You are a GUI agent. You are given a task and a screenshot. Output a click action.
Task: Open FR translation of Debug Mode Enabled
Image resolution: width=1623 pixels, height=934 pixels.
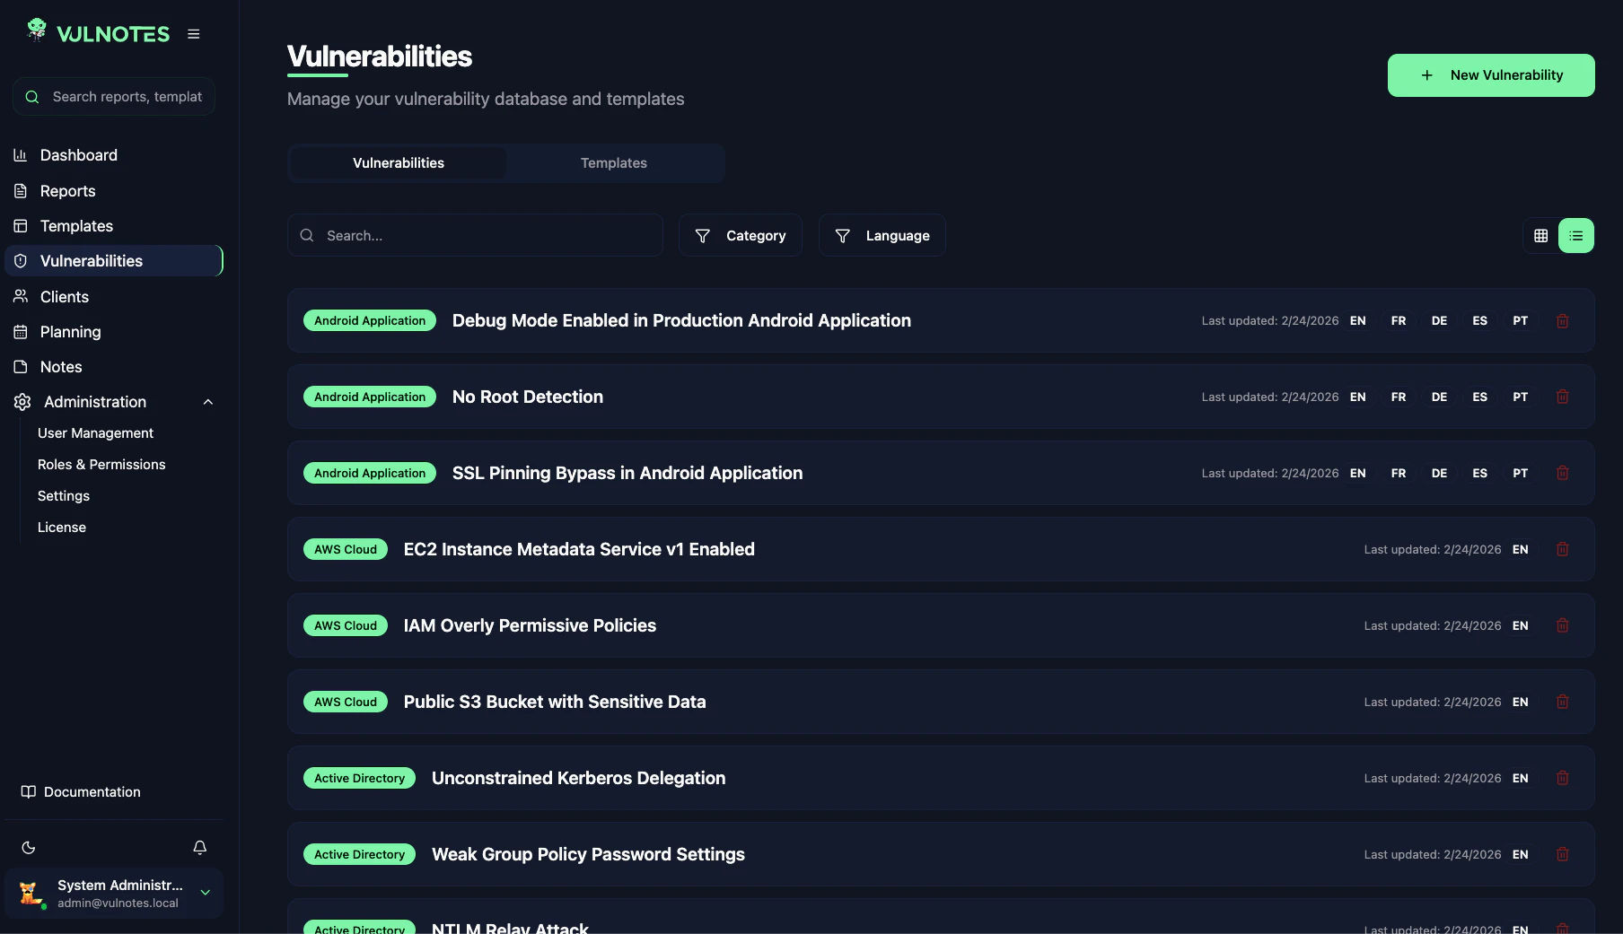[x=1399, y=320]
